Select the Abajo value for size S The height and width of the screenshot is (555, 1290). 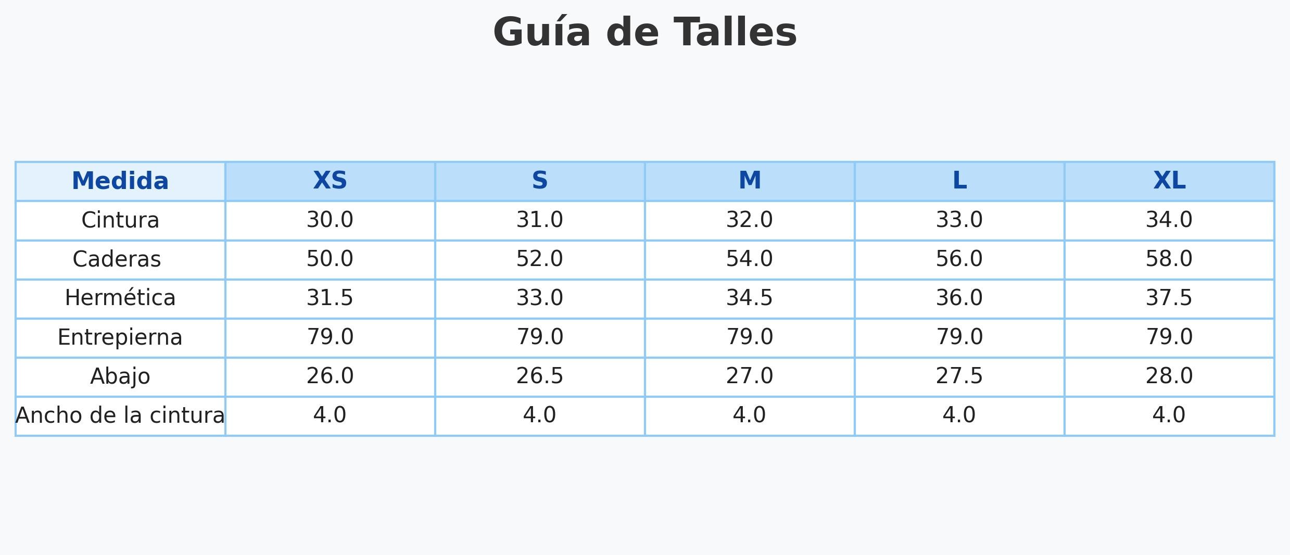click(x=540, y=376)
